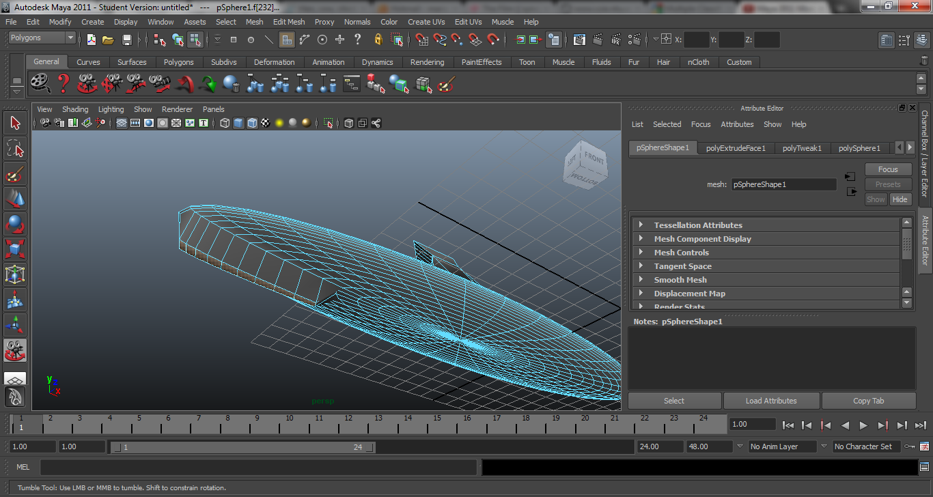Open the Edit Mesh menu
This screenshot has height=497, width=933.
click(x=289, y=22)
